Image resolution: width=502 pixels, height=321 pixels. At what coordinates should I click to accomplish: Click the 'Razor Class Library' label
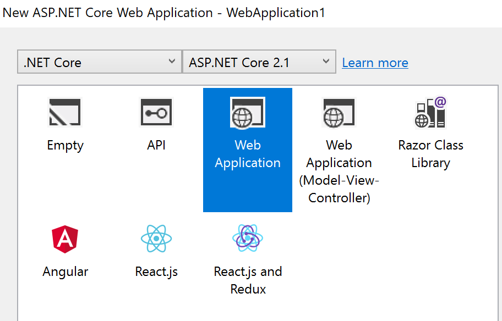tap(430, 154)
